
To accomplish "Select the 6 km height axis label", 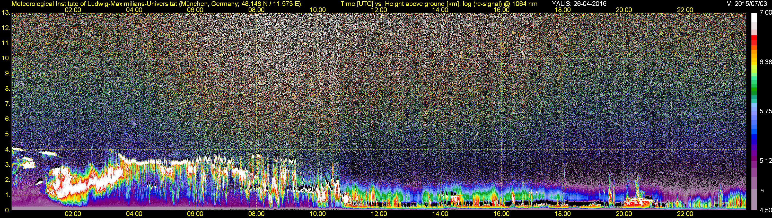I will [x=7, y=119].
